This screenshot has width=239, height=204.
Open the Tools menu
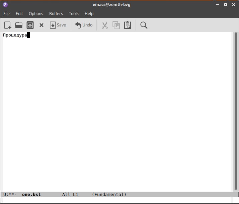74,14
